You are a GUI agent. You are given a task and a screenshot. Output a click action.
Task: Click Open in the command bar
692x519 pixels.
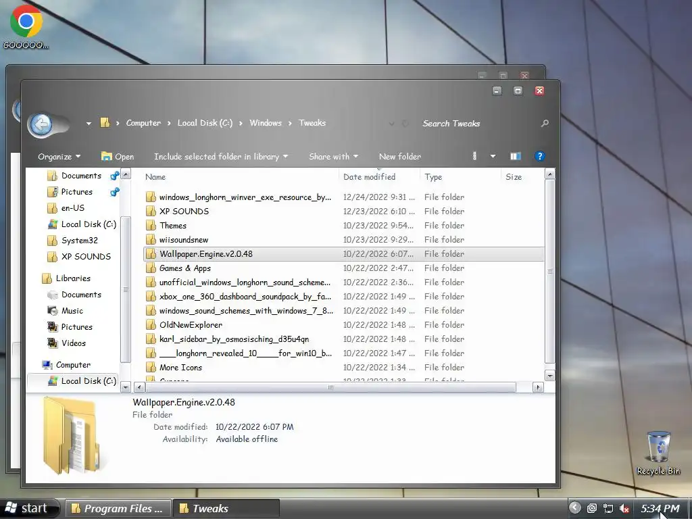(118, 157)
